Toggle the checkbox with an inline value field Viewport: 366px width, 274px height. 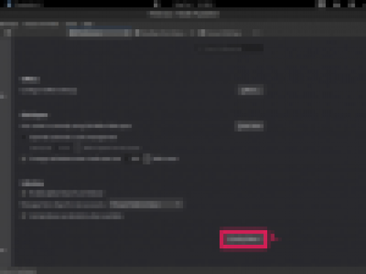click(24, 159)
